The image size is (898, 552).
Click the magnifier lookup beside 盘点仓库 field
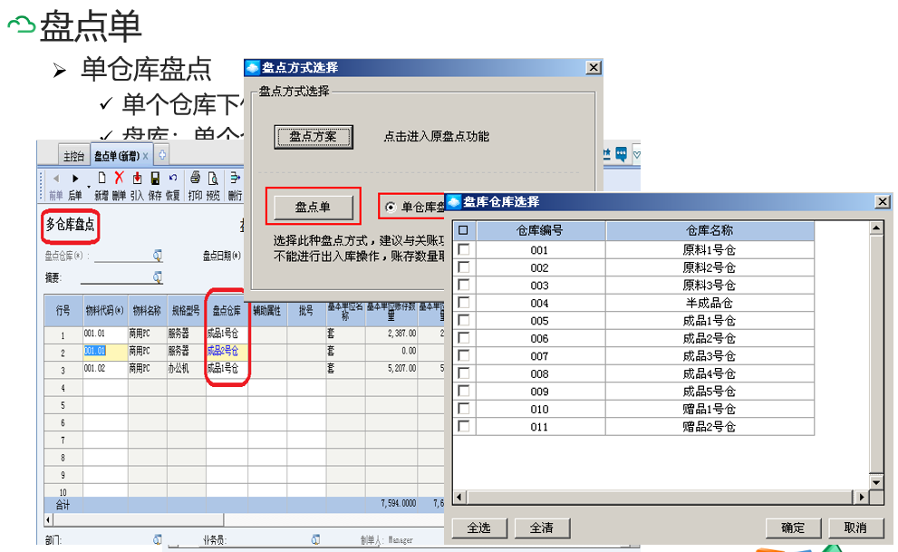[156, 256]
